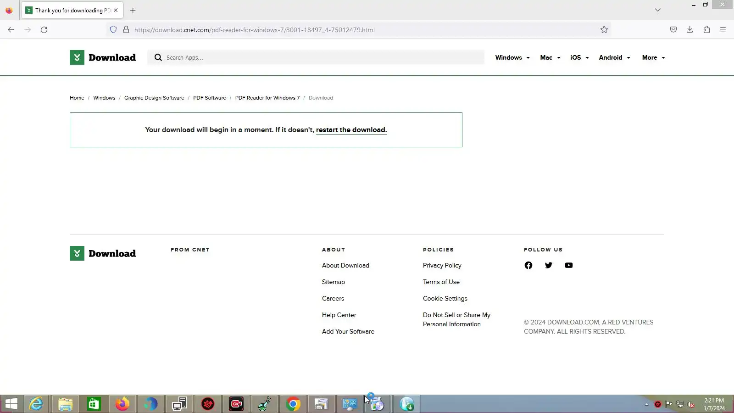
Task: Launch Internet Explorer from taskbar
Action: click(x=36, y=404)
